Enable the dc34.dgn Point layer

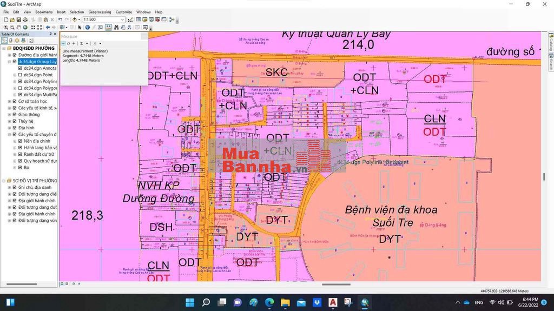[20, 75]
